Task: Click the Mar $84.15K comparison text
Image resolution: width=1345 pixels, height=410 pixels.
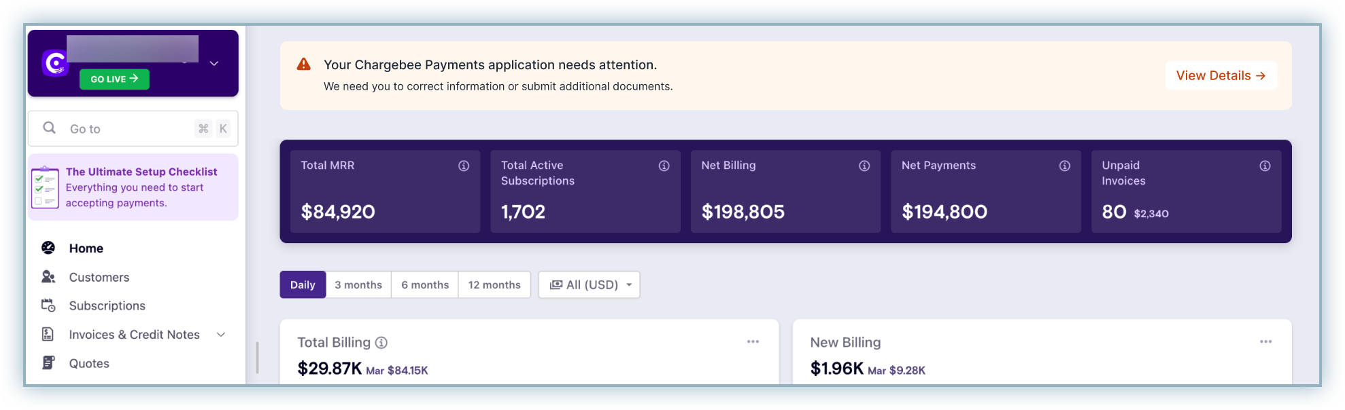Action: 397,371
